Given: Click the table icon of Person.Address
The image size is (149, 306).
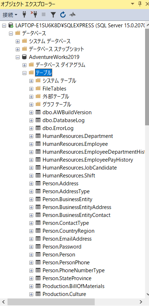Looking at the screenshot, I should 38,184.
